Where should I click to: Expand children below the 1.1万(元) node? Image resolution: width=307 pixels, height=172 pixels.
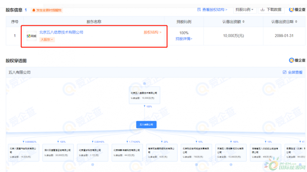(93, 165)
